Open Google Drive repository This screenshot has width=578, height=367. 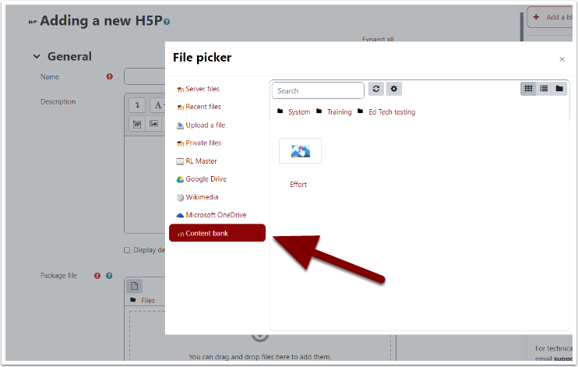206,179
